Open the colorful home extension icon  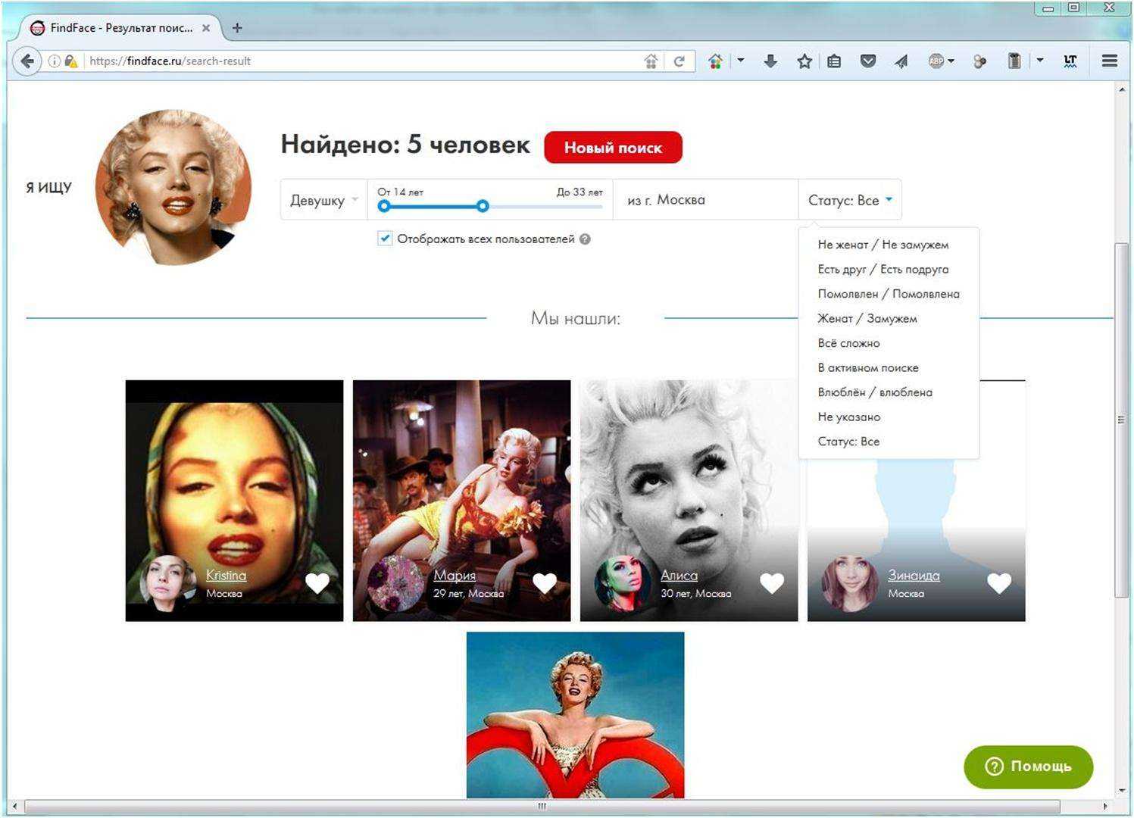(715, 61)
